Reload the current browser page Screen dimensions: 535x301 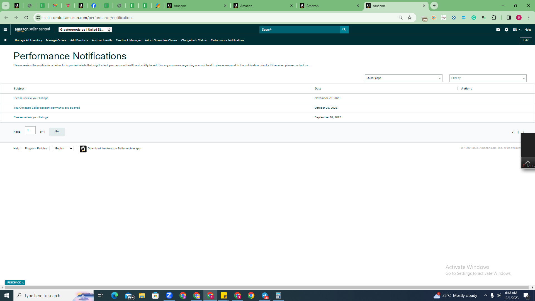pos(26,18)
